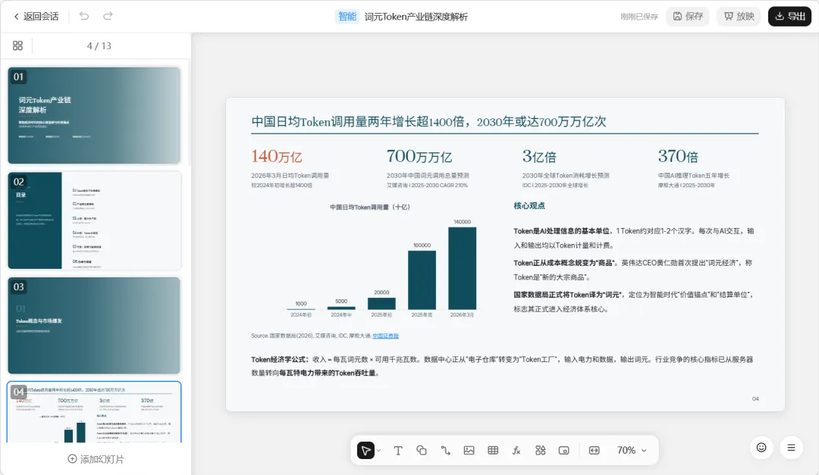Screen dimensions: 819x475
Task: Open the hamburger menu at bottom right
Action: (x=791, y=447)
